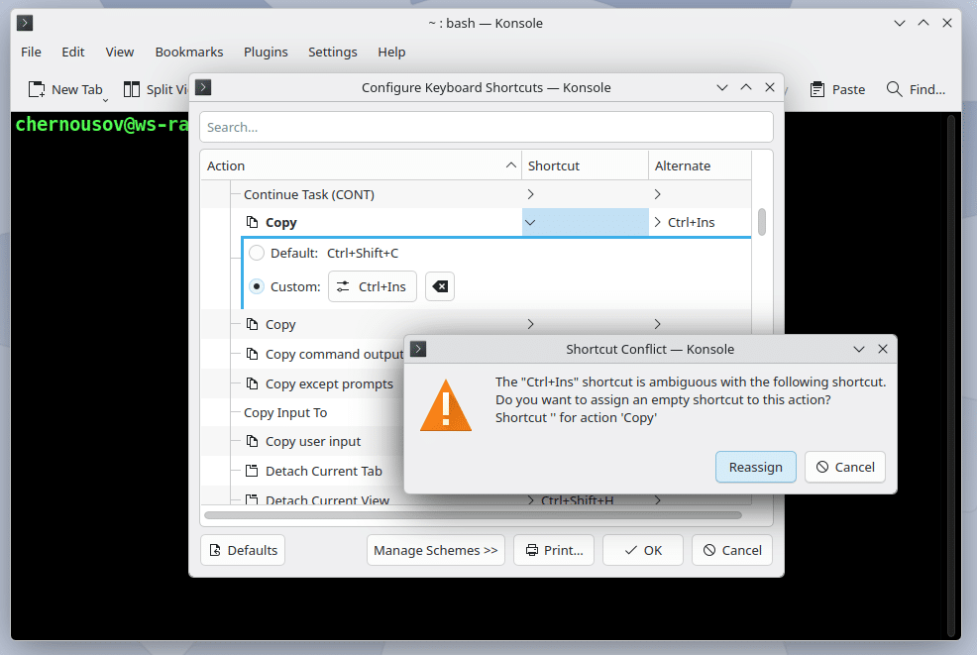
Task: Open the File menu
Action: [31, 53]
